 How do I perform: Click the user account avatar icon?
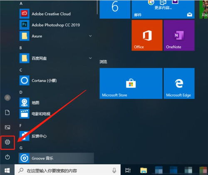pyautogui.click(x=7, y=97)
